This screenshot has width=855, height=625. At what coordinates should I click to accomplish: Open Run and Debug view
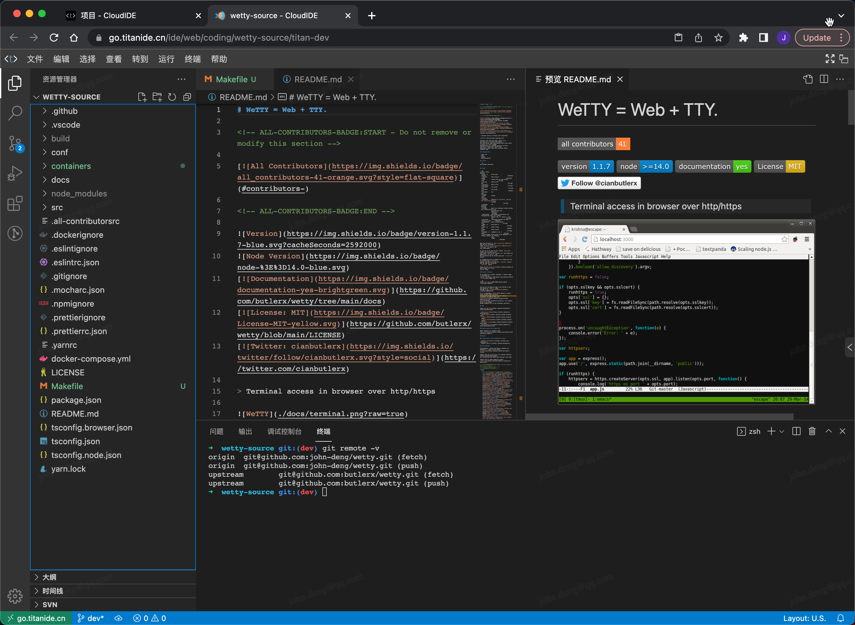[x=15, y=173]
